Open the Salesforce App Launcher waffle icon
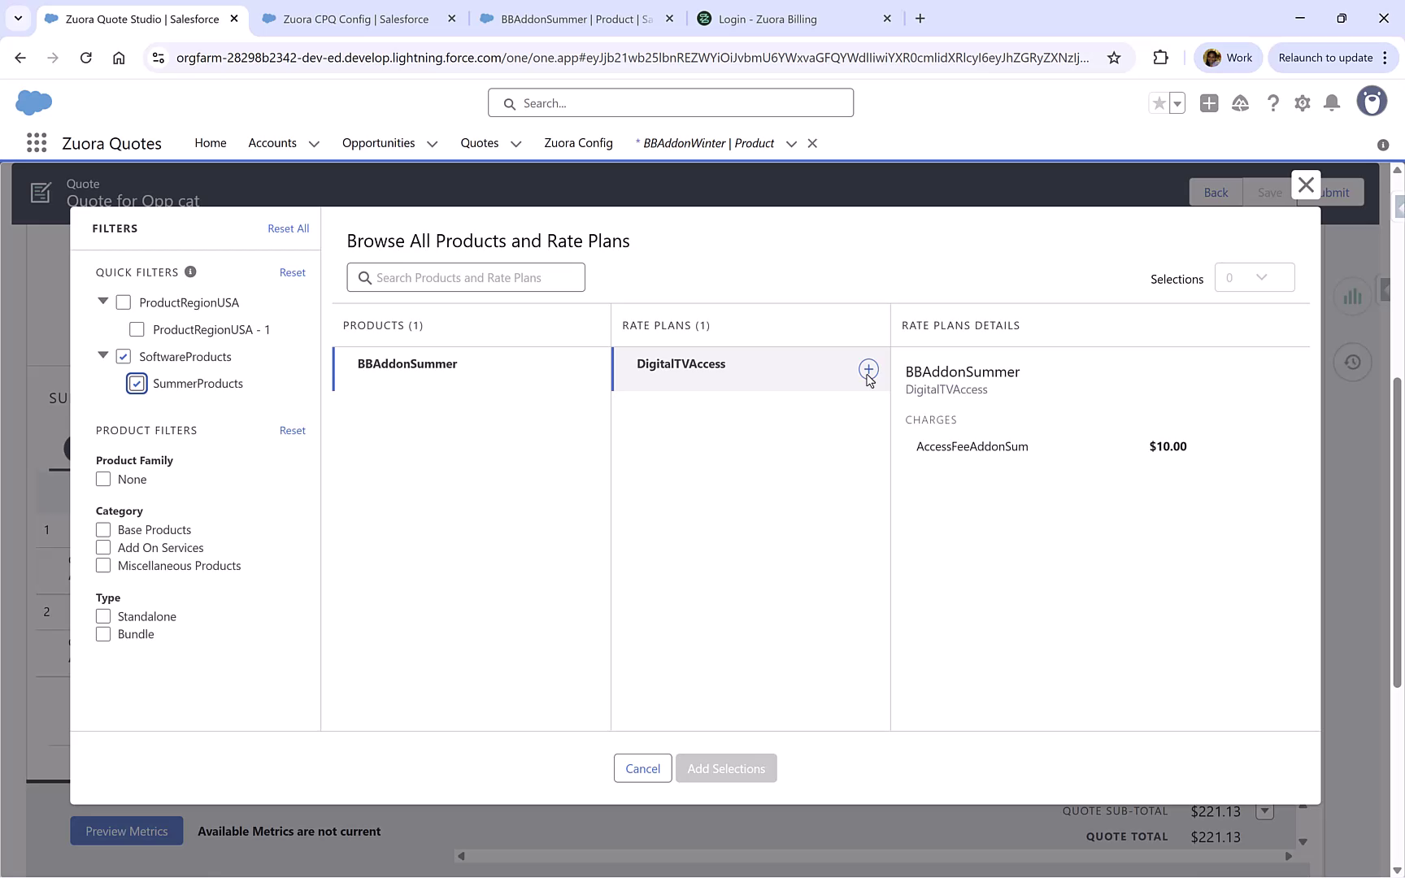 coord(36,142)
